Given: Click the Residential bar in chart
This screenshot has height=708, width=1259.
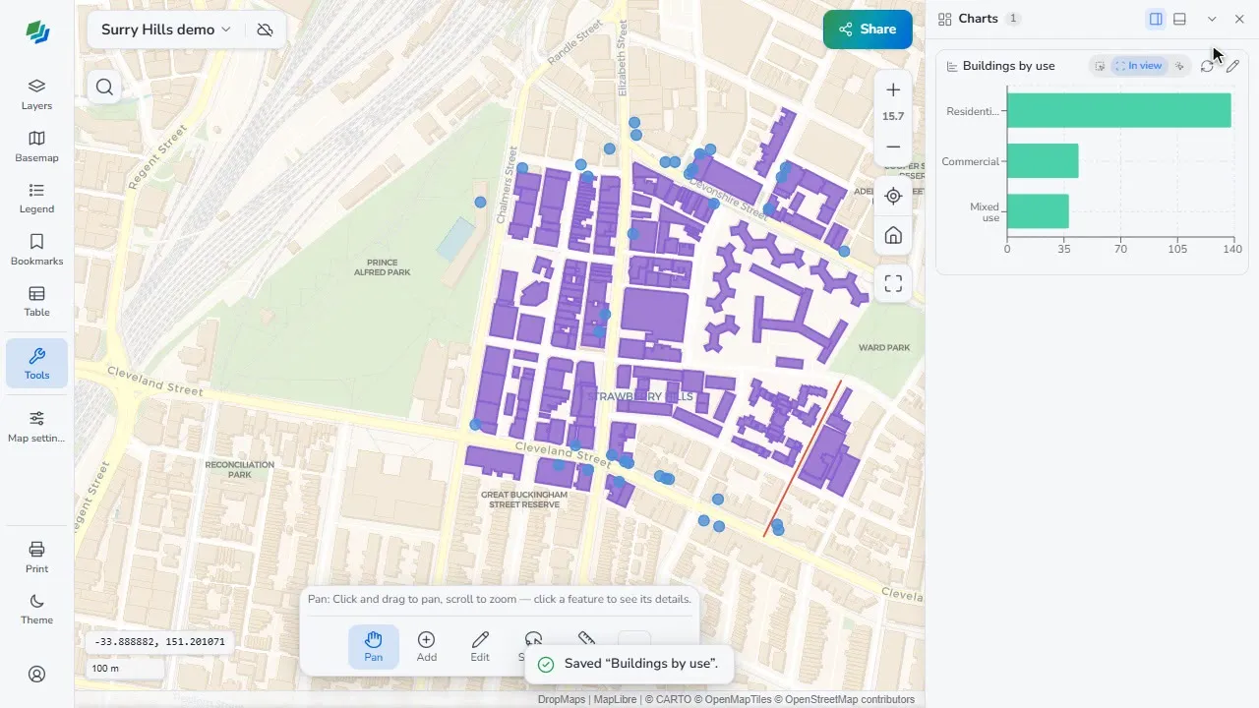Looking at the screenshot, I should pyautogui.click(x=1119, y=110).
